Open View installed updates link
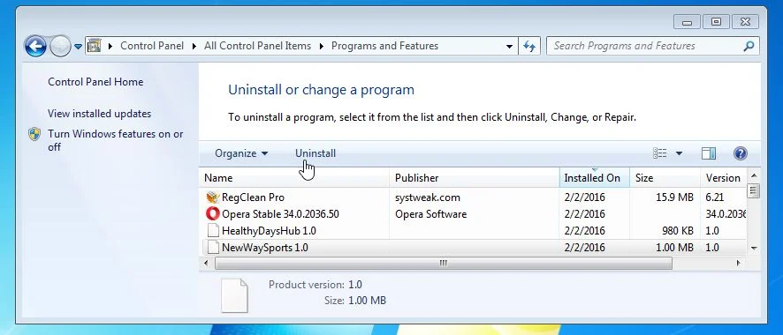Image resolution: width=783 pixels, height=335 pixels. click(x=99, y=114)
